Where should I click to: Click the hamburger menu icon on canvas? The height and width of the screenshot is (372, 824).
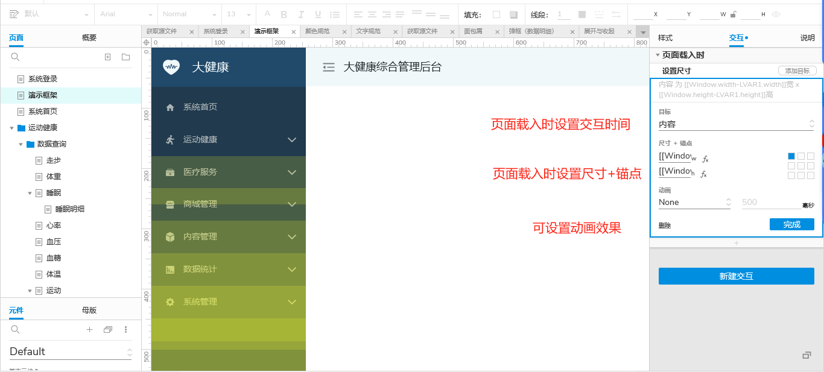click(x=329, y=68)
